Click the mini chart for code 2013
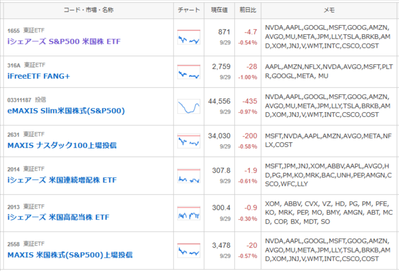Viewport: 399px width, 271px height. click(188, 213)
